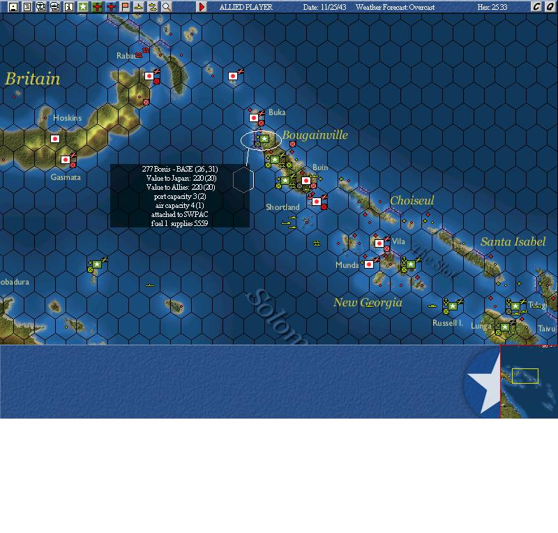Click the Bougainville island label

tap(315, 135)
